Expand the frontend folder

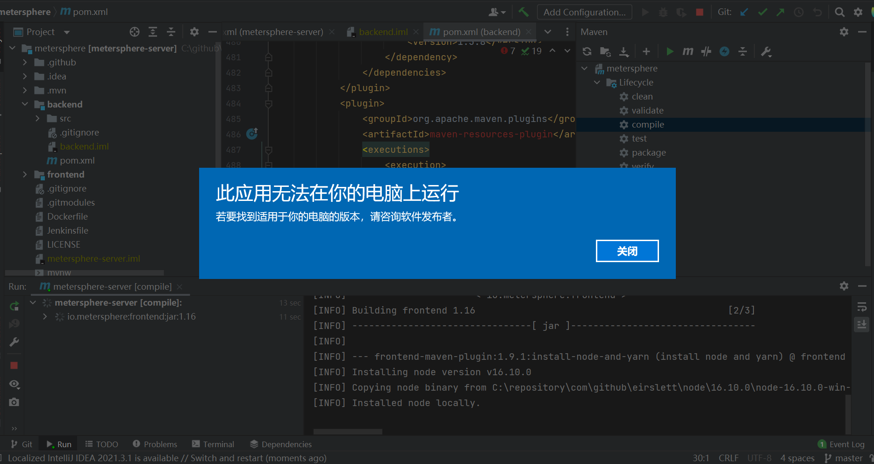click(x=25, y=174)
